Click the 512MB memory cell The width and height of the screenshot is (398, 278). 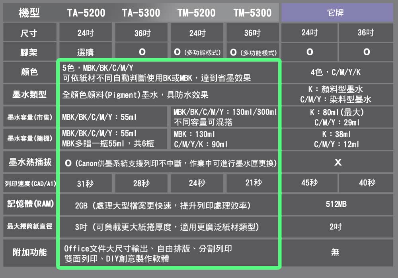coord(337,204)
